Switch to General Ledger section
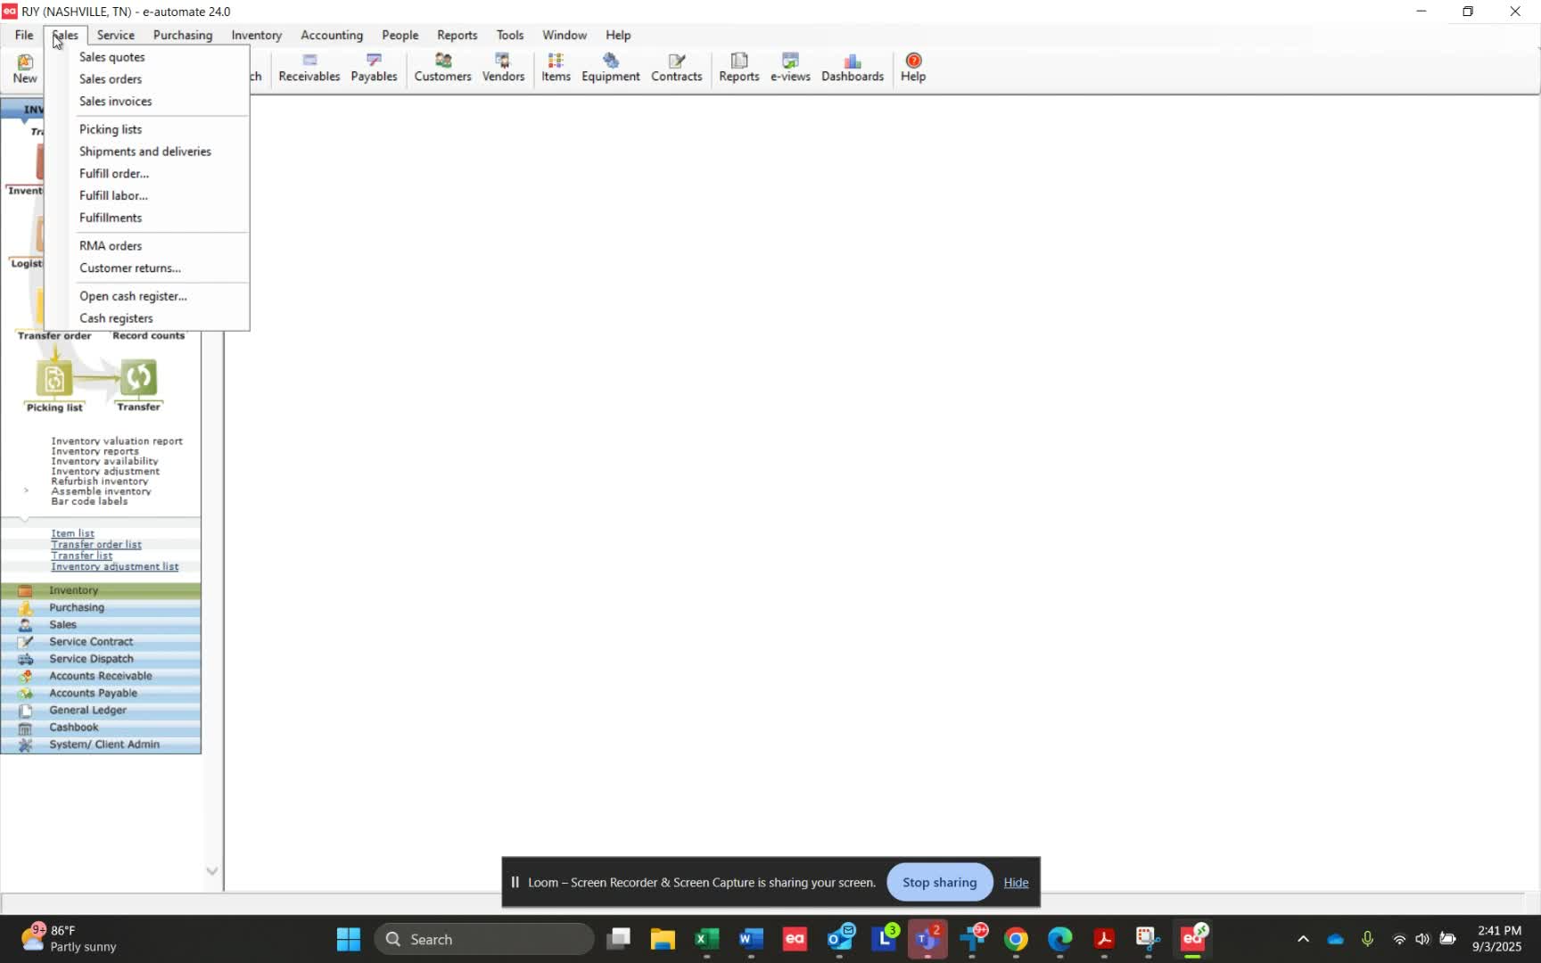This screenshot has height=963, width=1541. click(x=101, y=710)
